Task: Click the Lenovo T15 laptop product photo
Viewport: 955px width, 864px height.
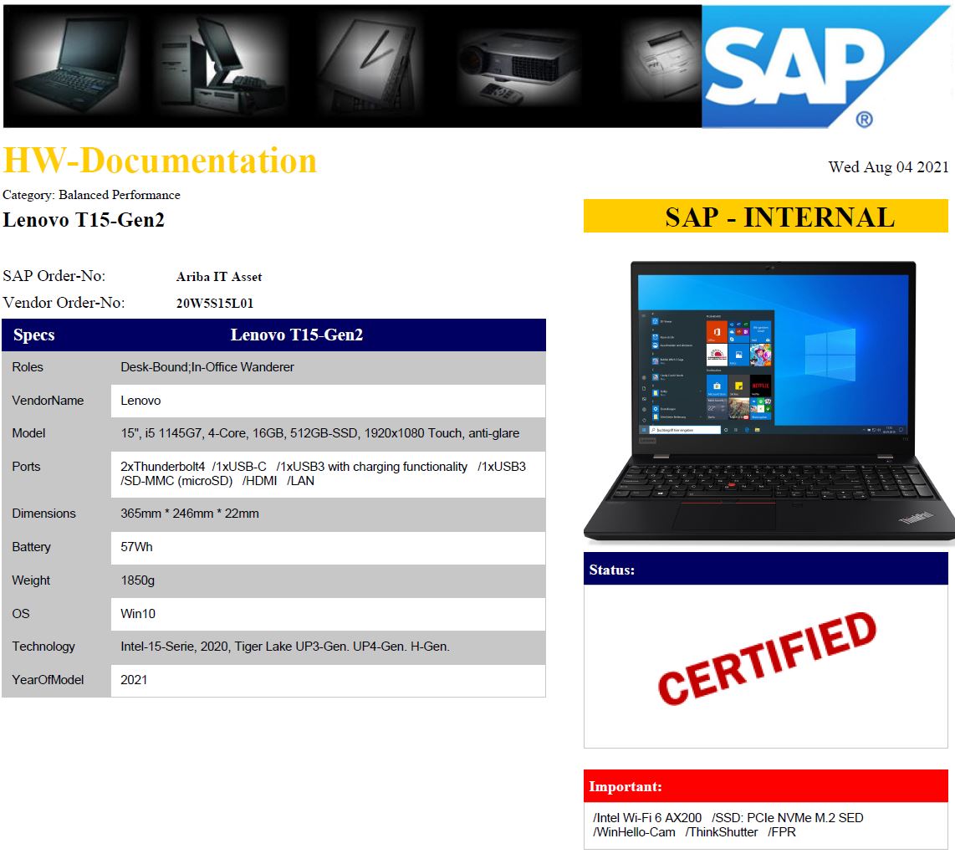Action: [769, 401]
